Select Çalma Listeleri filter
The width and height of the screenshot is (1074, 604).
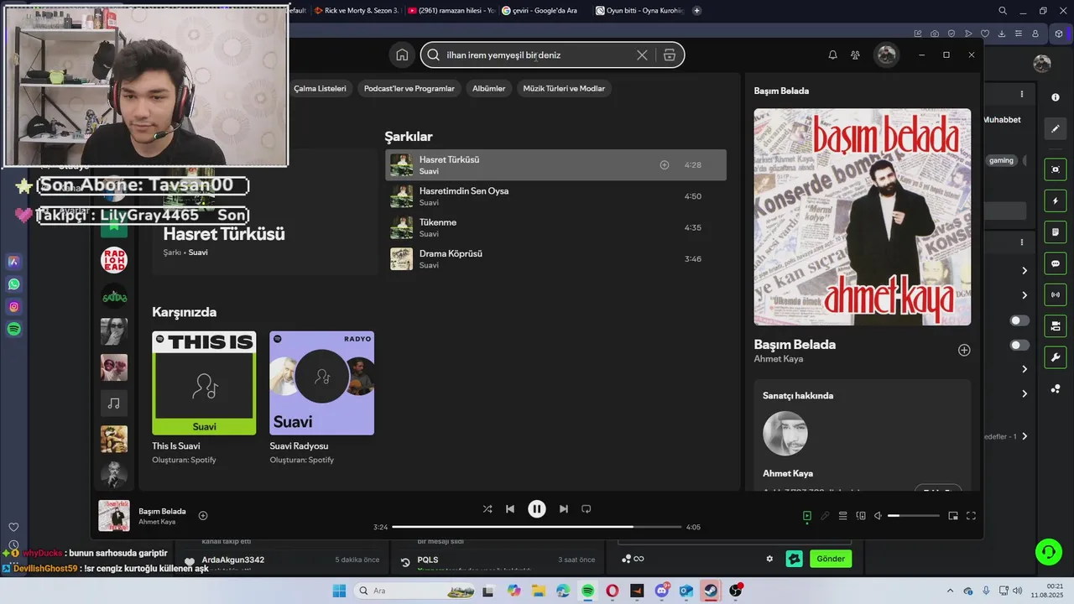coord(320,88)
